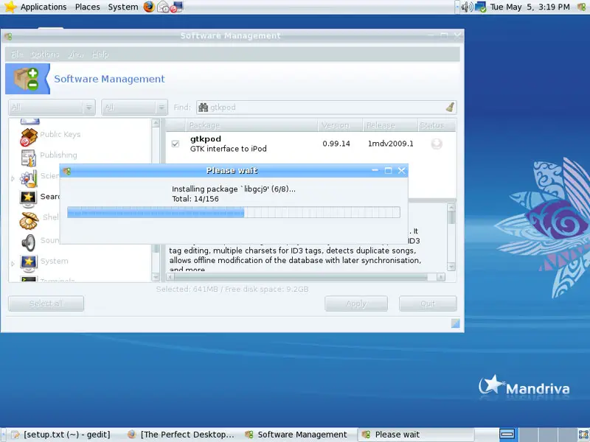Sort by the Package column header
This screenshot has height=442, width=590.
[251, 125]
